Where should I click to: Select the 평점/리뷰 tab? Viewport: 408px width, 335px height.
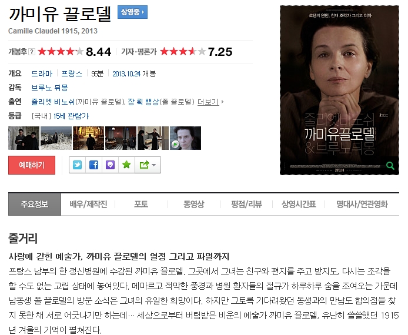246,204
